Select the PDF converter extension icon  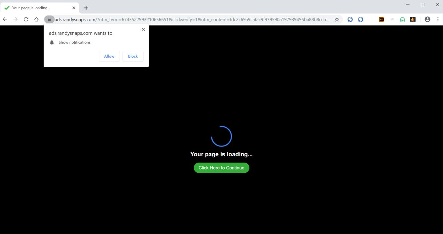click(x=381, y=19)
